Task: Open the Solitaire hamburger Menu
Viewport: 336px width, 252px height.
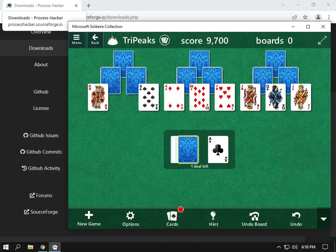Action: point(76,40)
